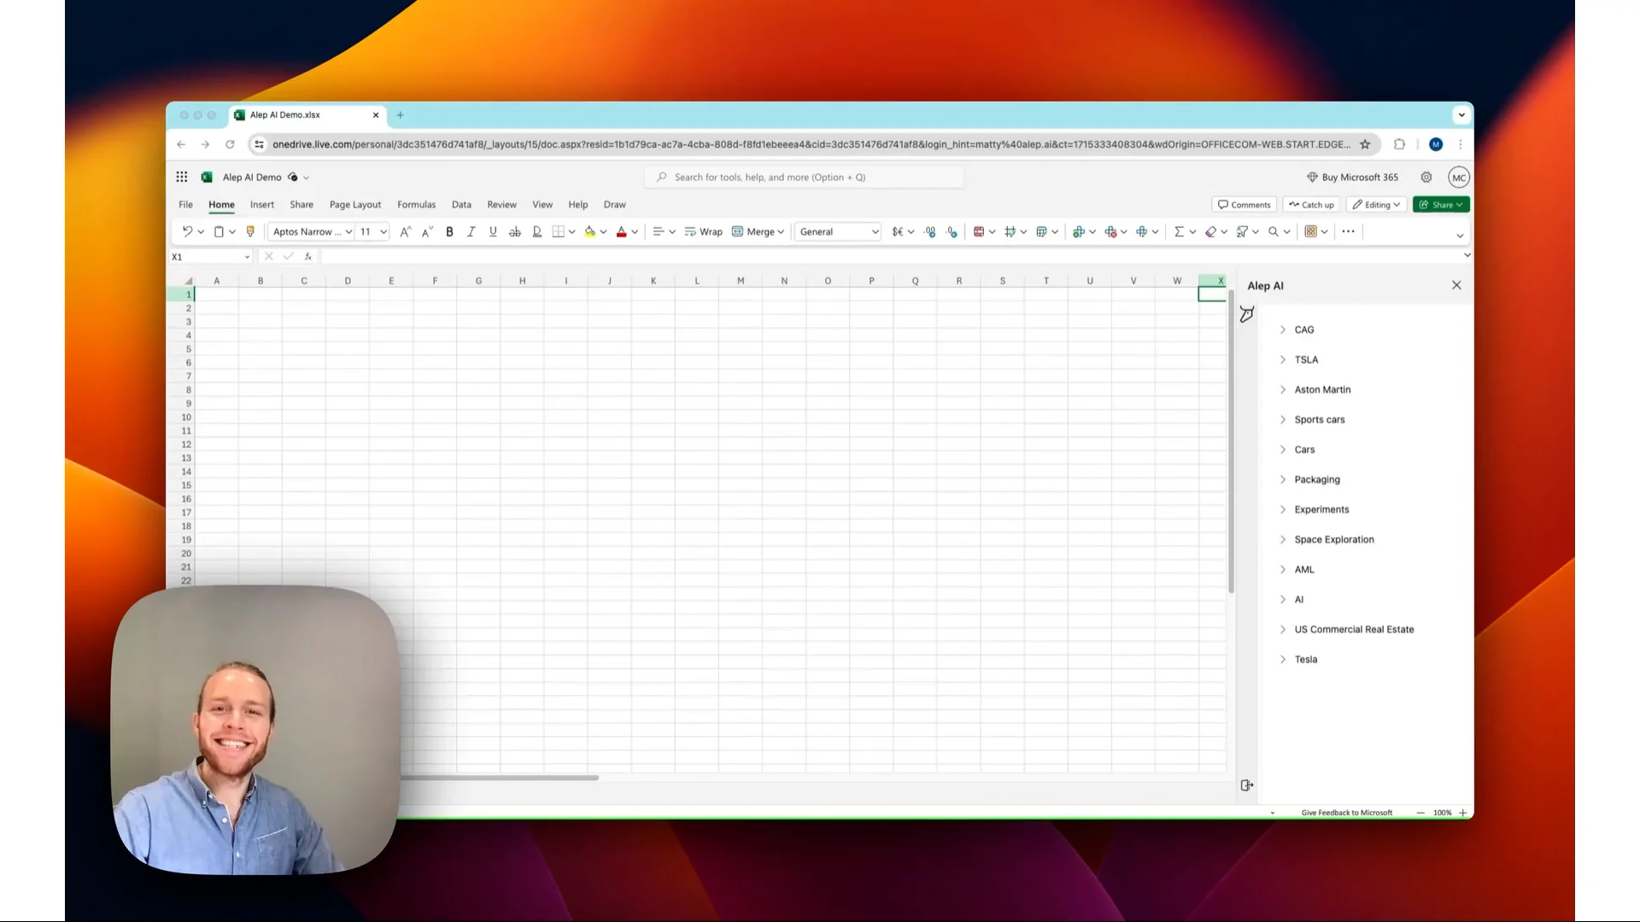
Task: Switch to the Formulas tab
Action: pos(416,204)
